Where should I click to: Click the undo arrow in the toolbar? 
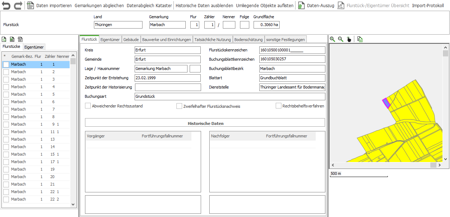[6, 6]
